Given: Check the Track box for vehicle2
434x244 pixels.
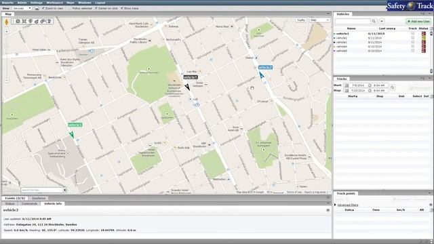Looking at the screenshot, I should click(413, 38).
